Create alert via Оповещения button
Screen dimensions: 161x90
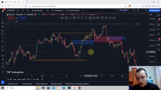tap(57, 10)
